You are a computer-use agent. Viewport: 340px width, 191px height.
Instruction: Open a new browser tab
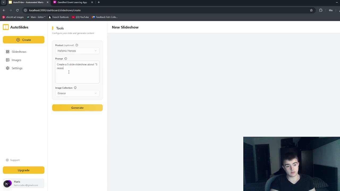[99, 2]
